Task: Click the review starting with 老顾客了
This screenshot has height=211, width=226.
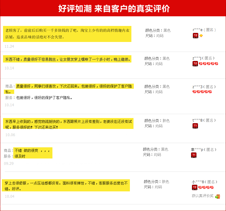Action: (x=67, y=34)
